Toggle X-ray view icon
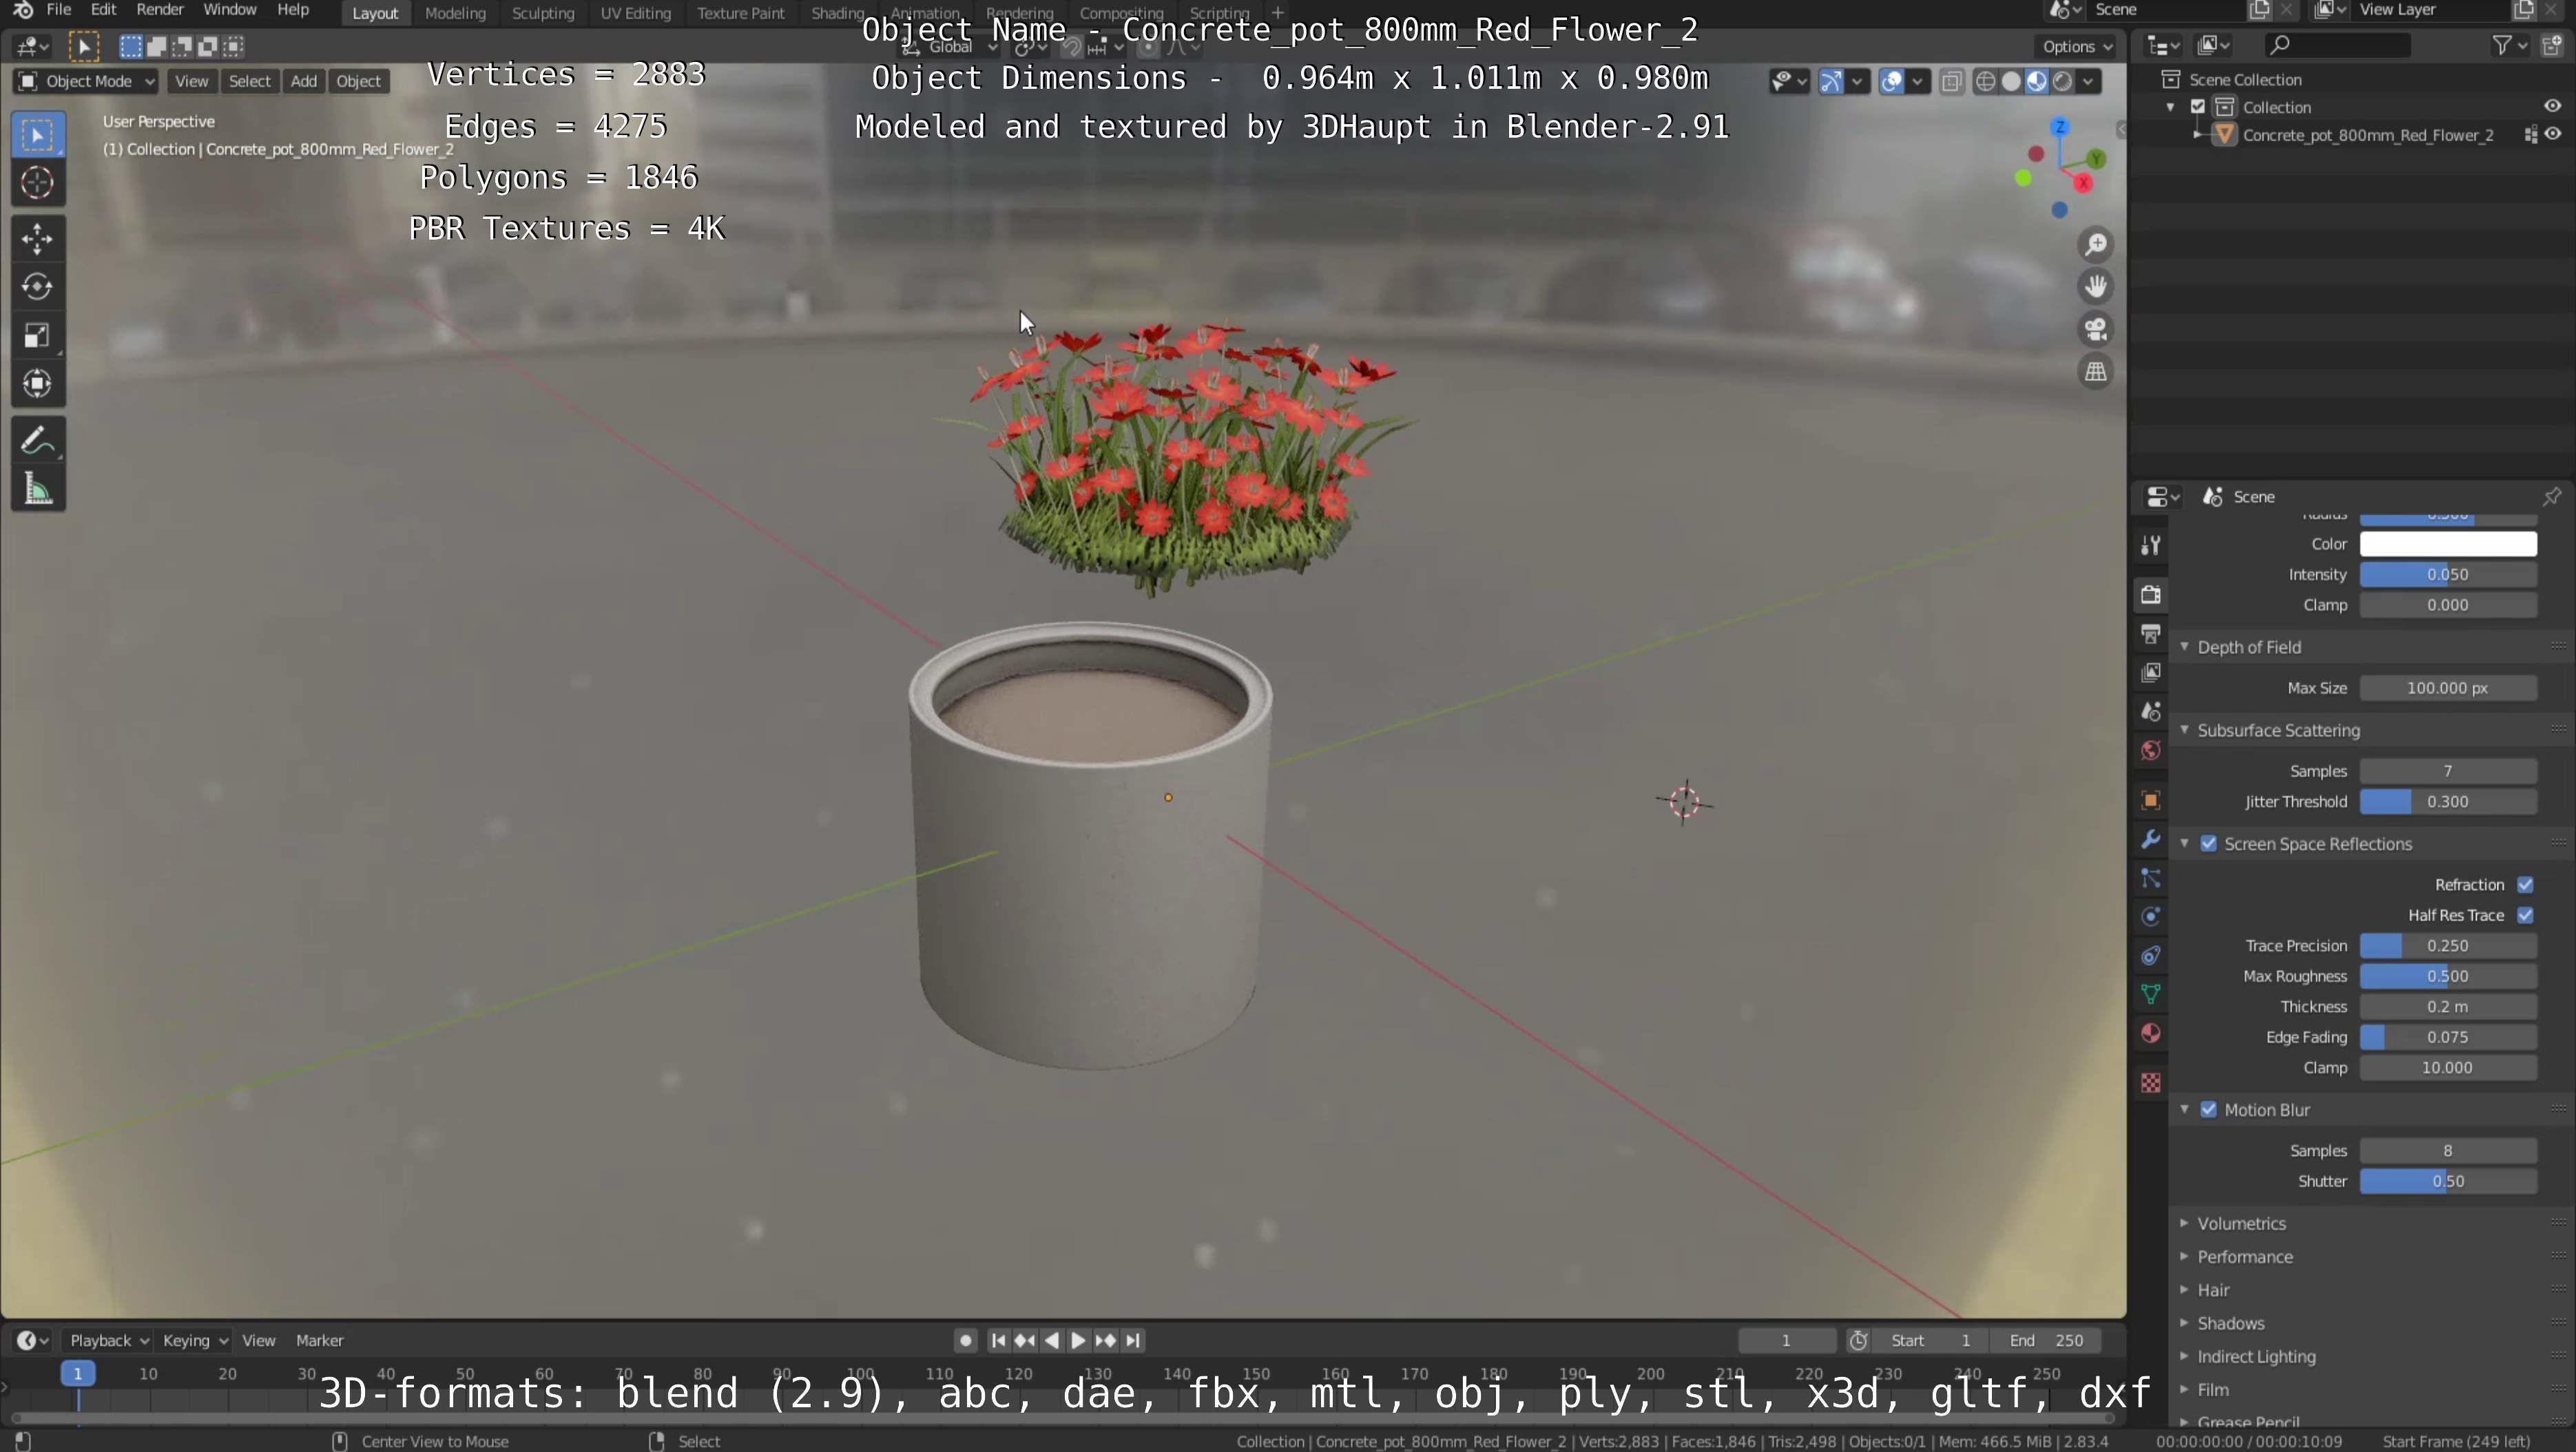 click(x=1951, y=82)
